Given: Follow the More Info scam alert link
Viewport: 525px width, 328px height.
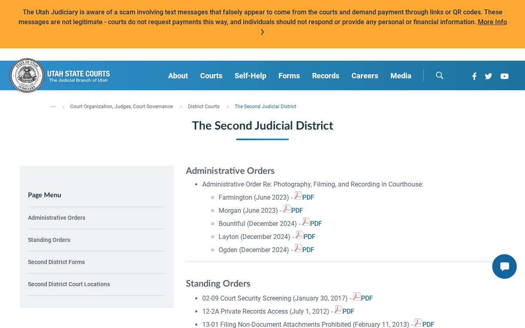Looking at the screenshot, I should [492, 22].
